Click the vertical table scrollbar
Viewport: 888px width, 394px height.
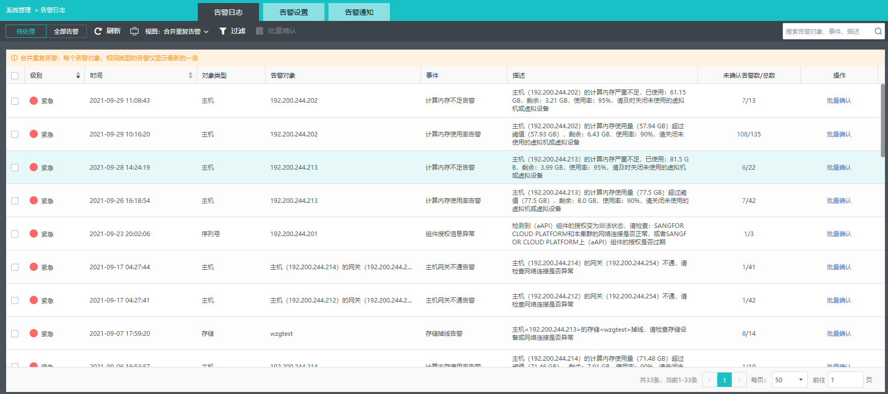882,120
